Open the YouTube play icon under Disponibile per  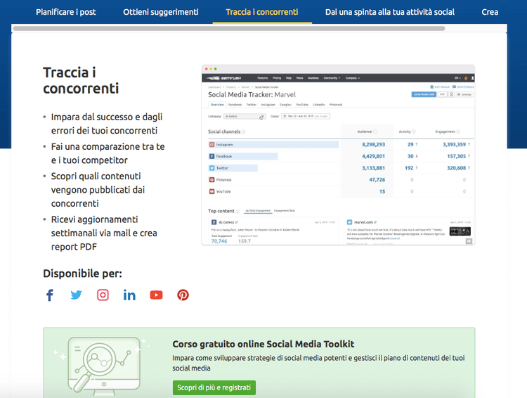[156, 295]
